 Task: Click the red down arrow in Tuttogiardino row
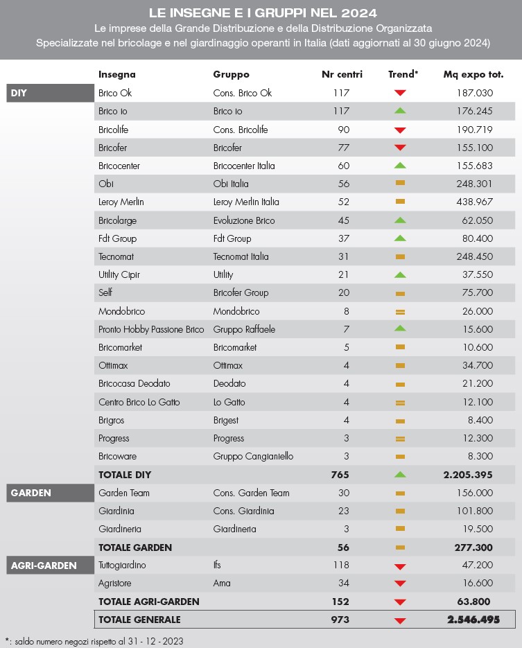pyautogui.click(x=400, y=566)
